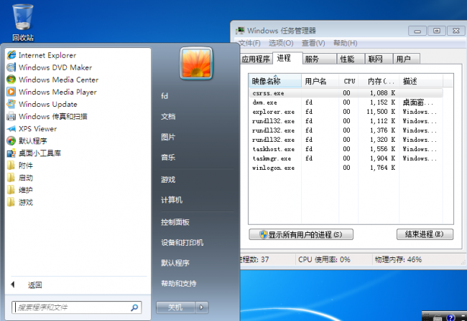The width and height of the screenshot is (467, 321).
Task: Expand the 附件 folder
Action: pos(20,166)
